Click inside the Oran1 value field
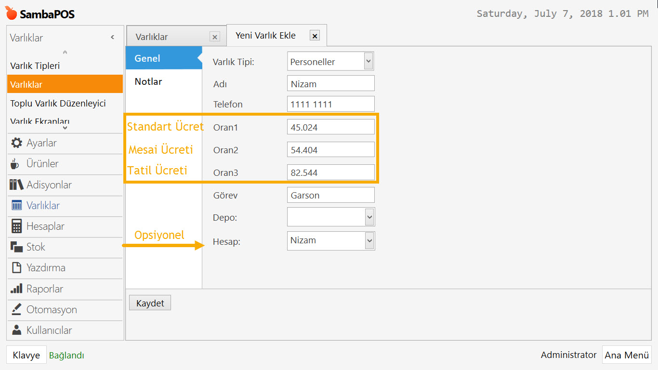The image size is (658, 370). click(330, 126)
